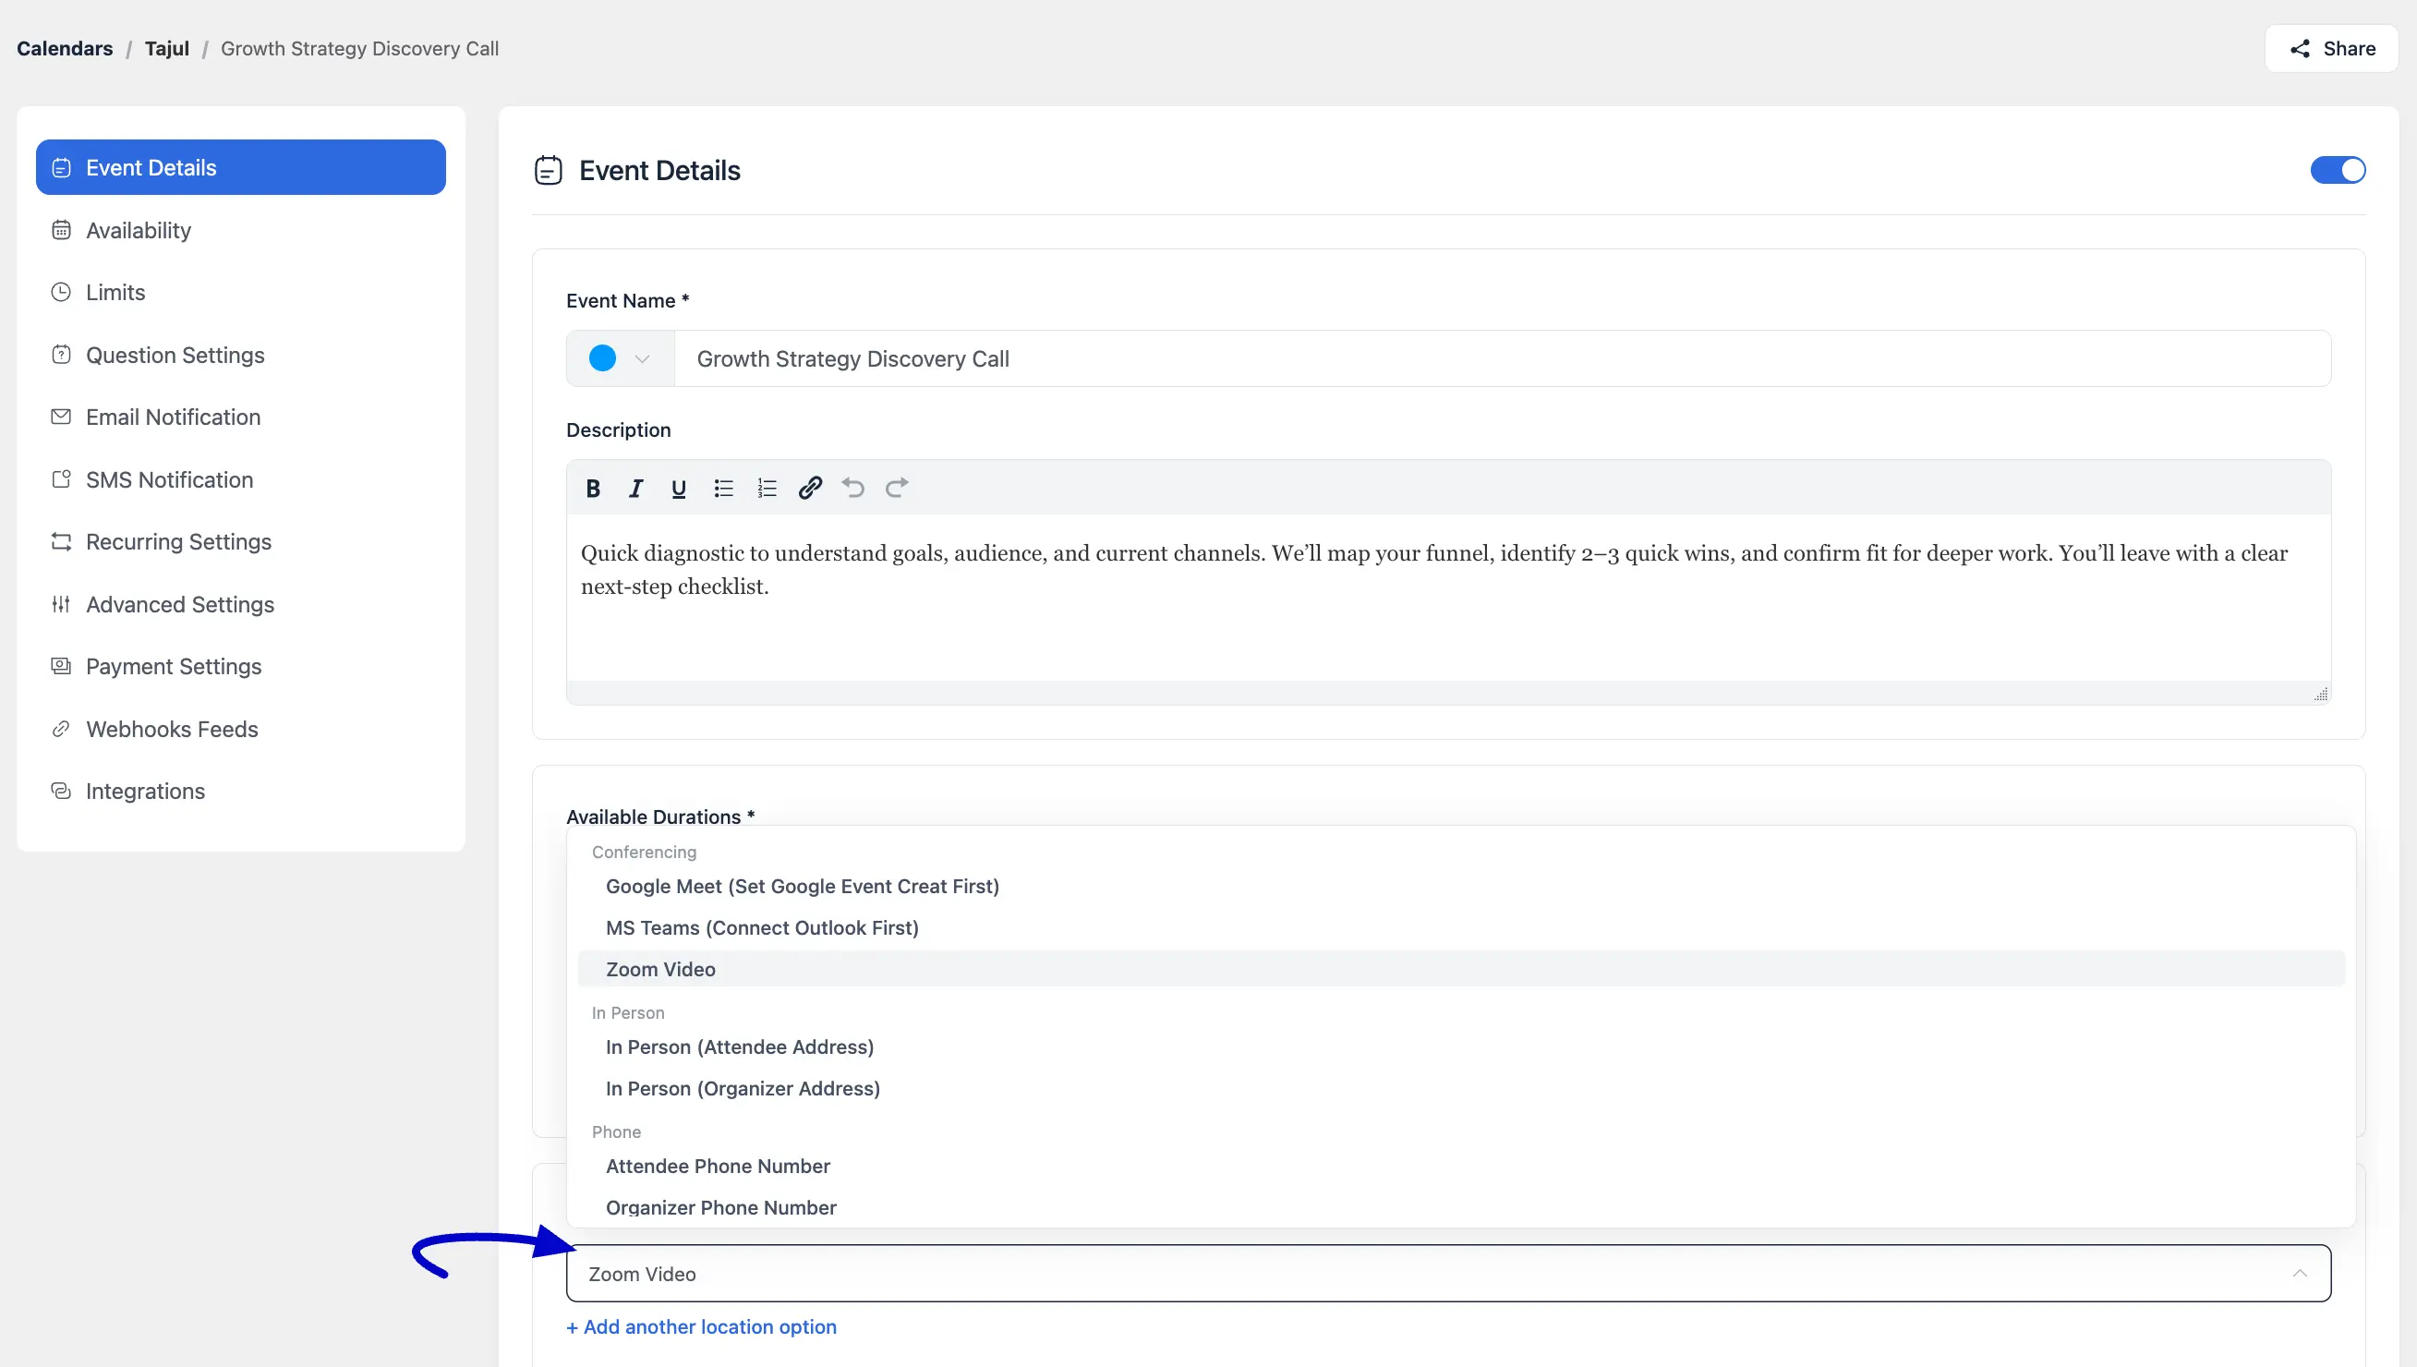2417x1367 pixels.
Task: Select MS Teams conferencing option
Action: click(1461, 927)
